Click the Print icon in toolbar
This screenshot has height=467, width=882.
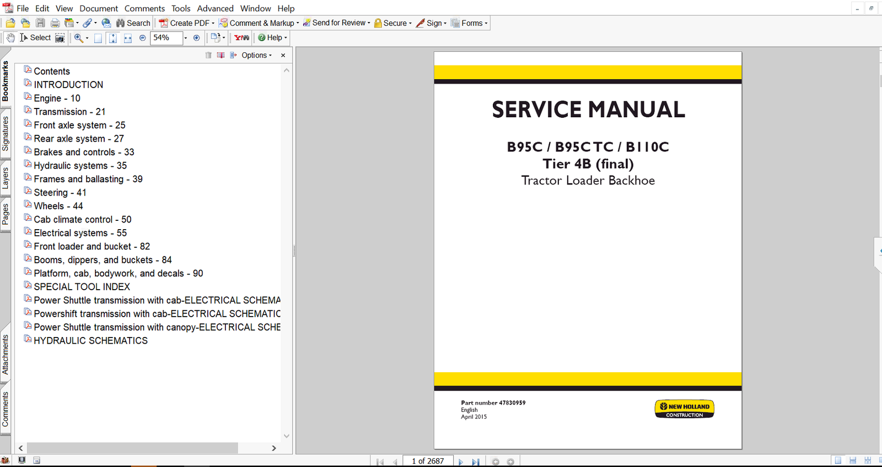(x=55, y=23)
